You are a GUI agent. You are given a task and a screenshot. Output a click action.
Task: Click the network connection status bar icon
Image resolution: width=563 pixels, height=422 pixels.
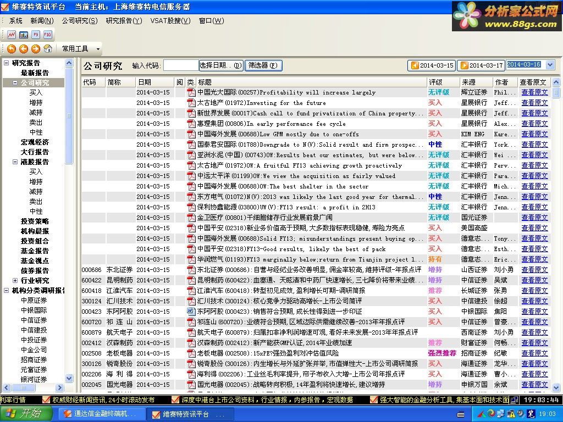click(x=514, y=399)
